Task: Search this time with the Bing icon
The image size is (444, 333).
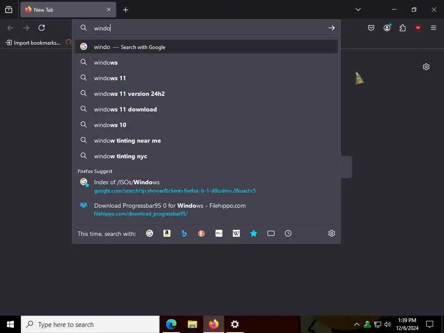Action: (x=184, y=233)
